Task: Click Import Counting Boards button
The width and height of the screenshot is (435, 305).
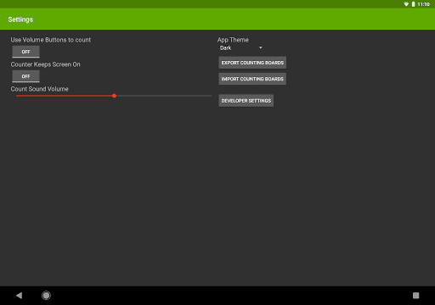Action: click(x=252, y=79)
